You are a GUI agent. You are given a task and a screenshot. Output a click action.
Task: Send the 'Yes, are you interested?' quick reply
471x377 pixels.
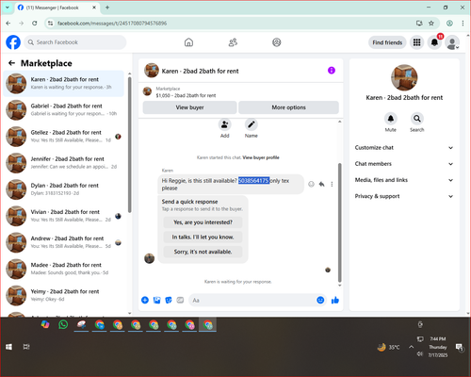(x=203, y=222)
